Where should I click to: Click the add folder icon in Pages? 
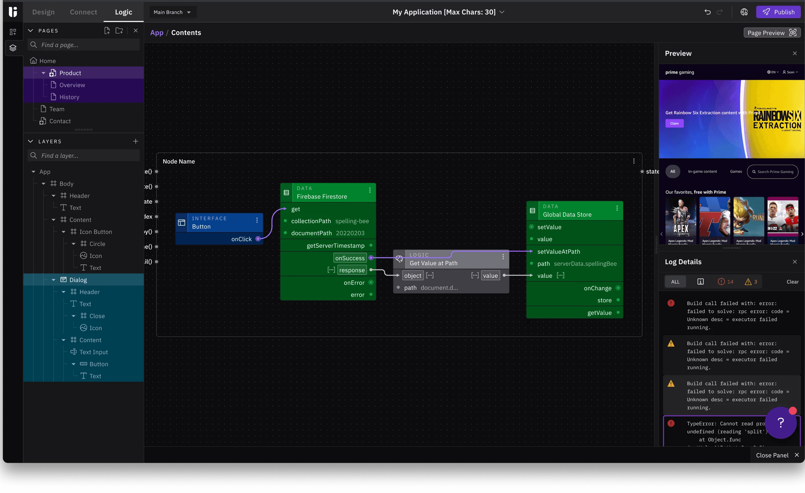point(119,31)
